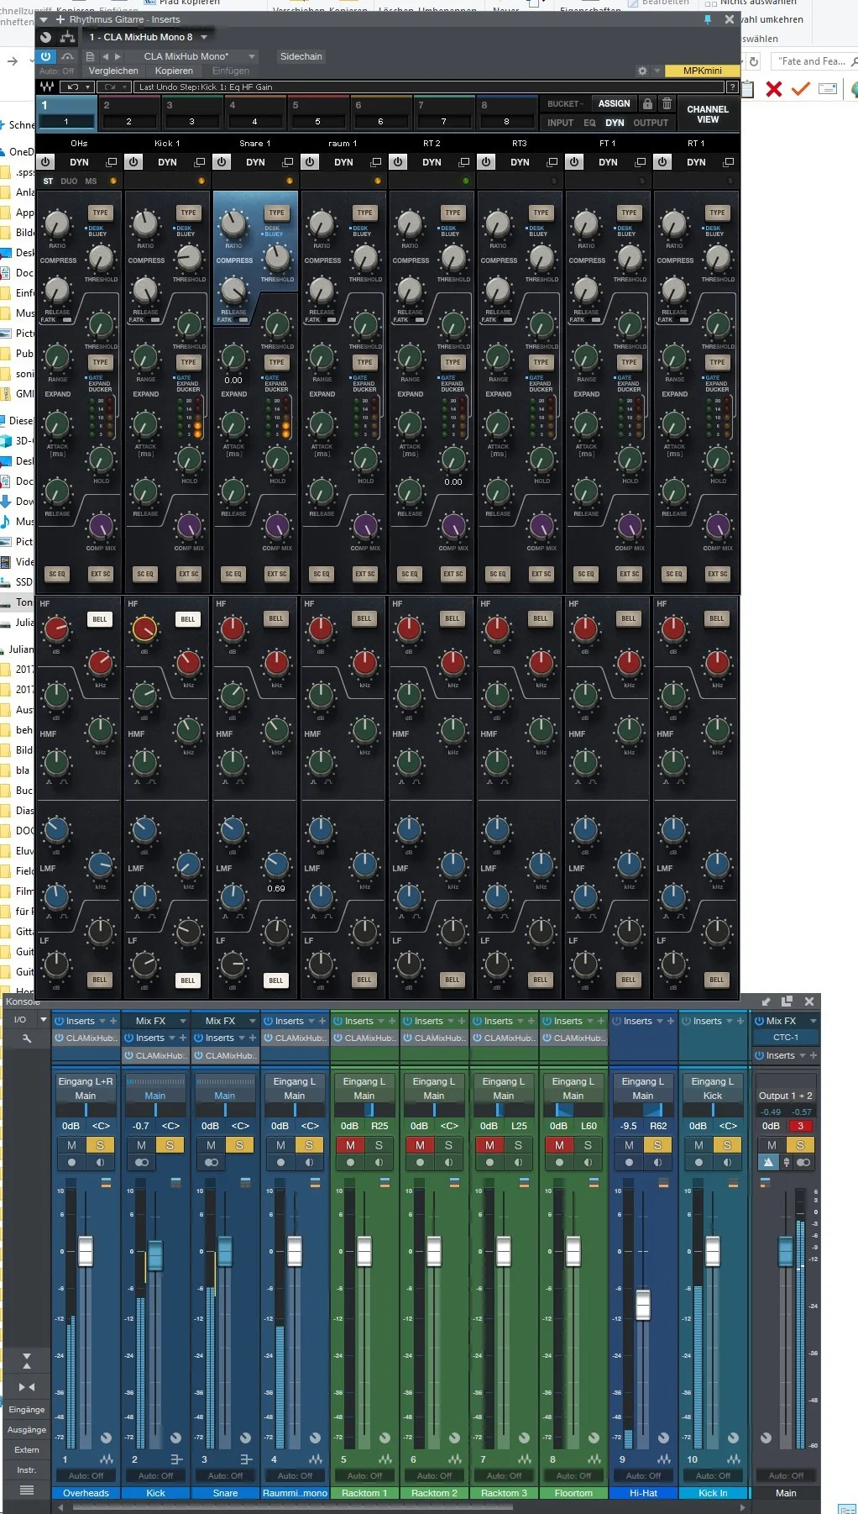
Task: Select the Floortom channel name label
Action: (573, 1493)
